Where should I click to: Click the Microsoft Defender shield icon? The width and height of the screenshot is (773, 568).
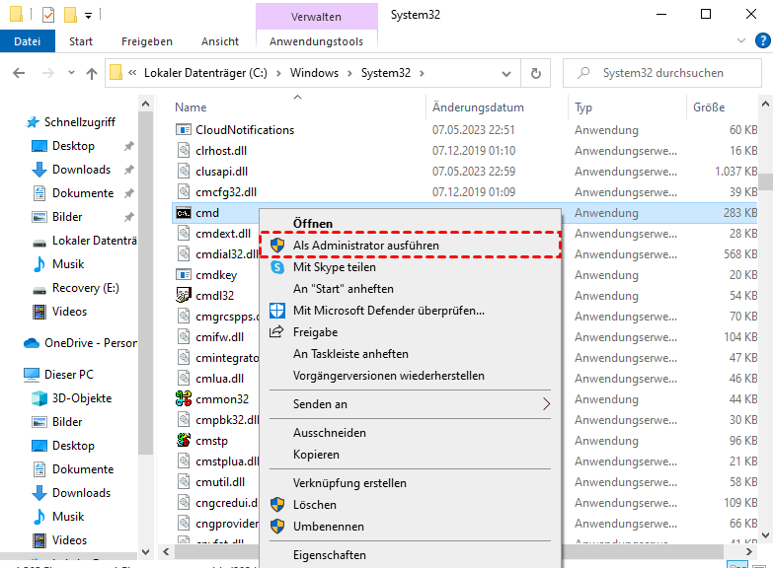[277, 311]
